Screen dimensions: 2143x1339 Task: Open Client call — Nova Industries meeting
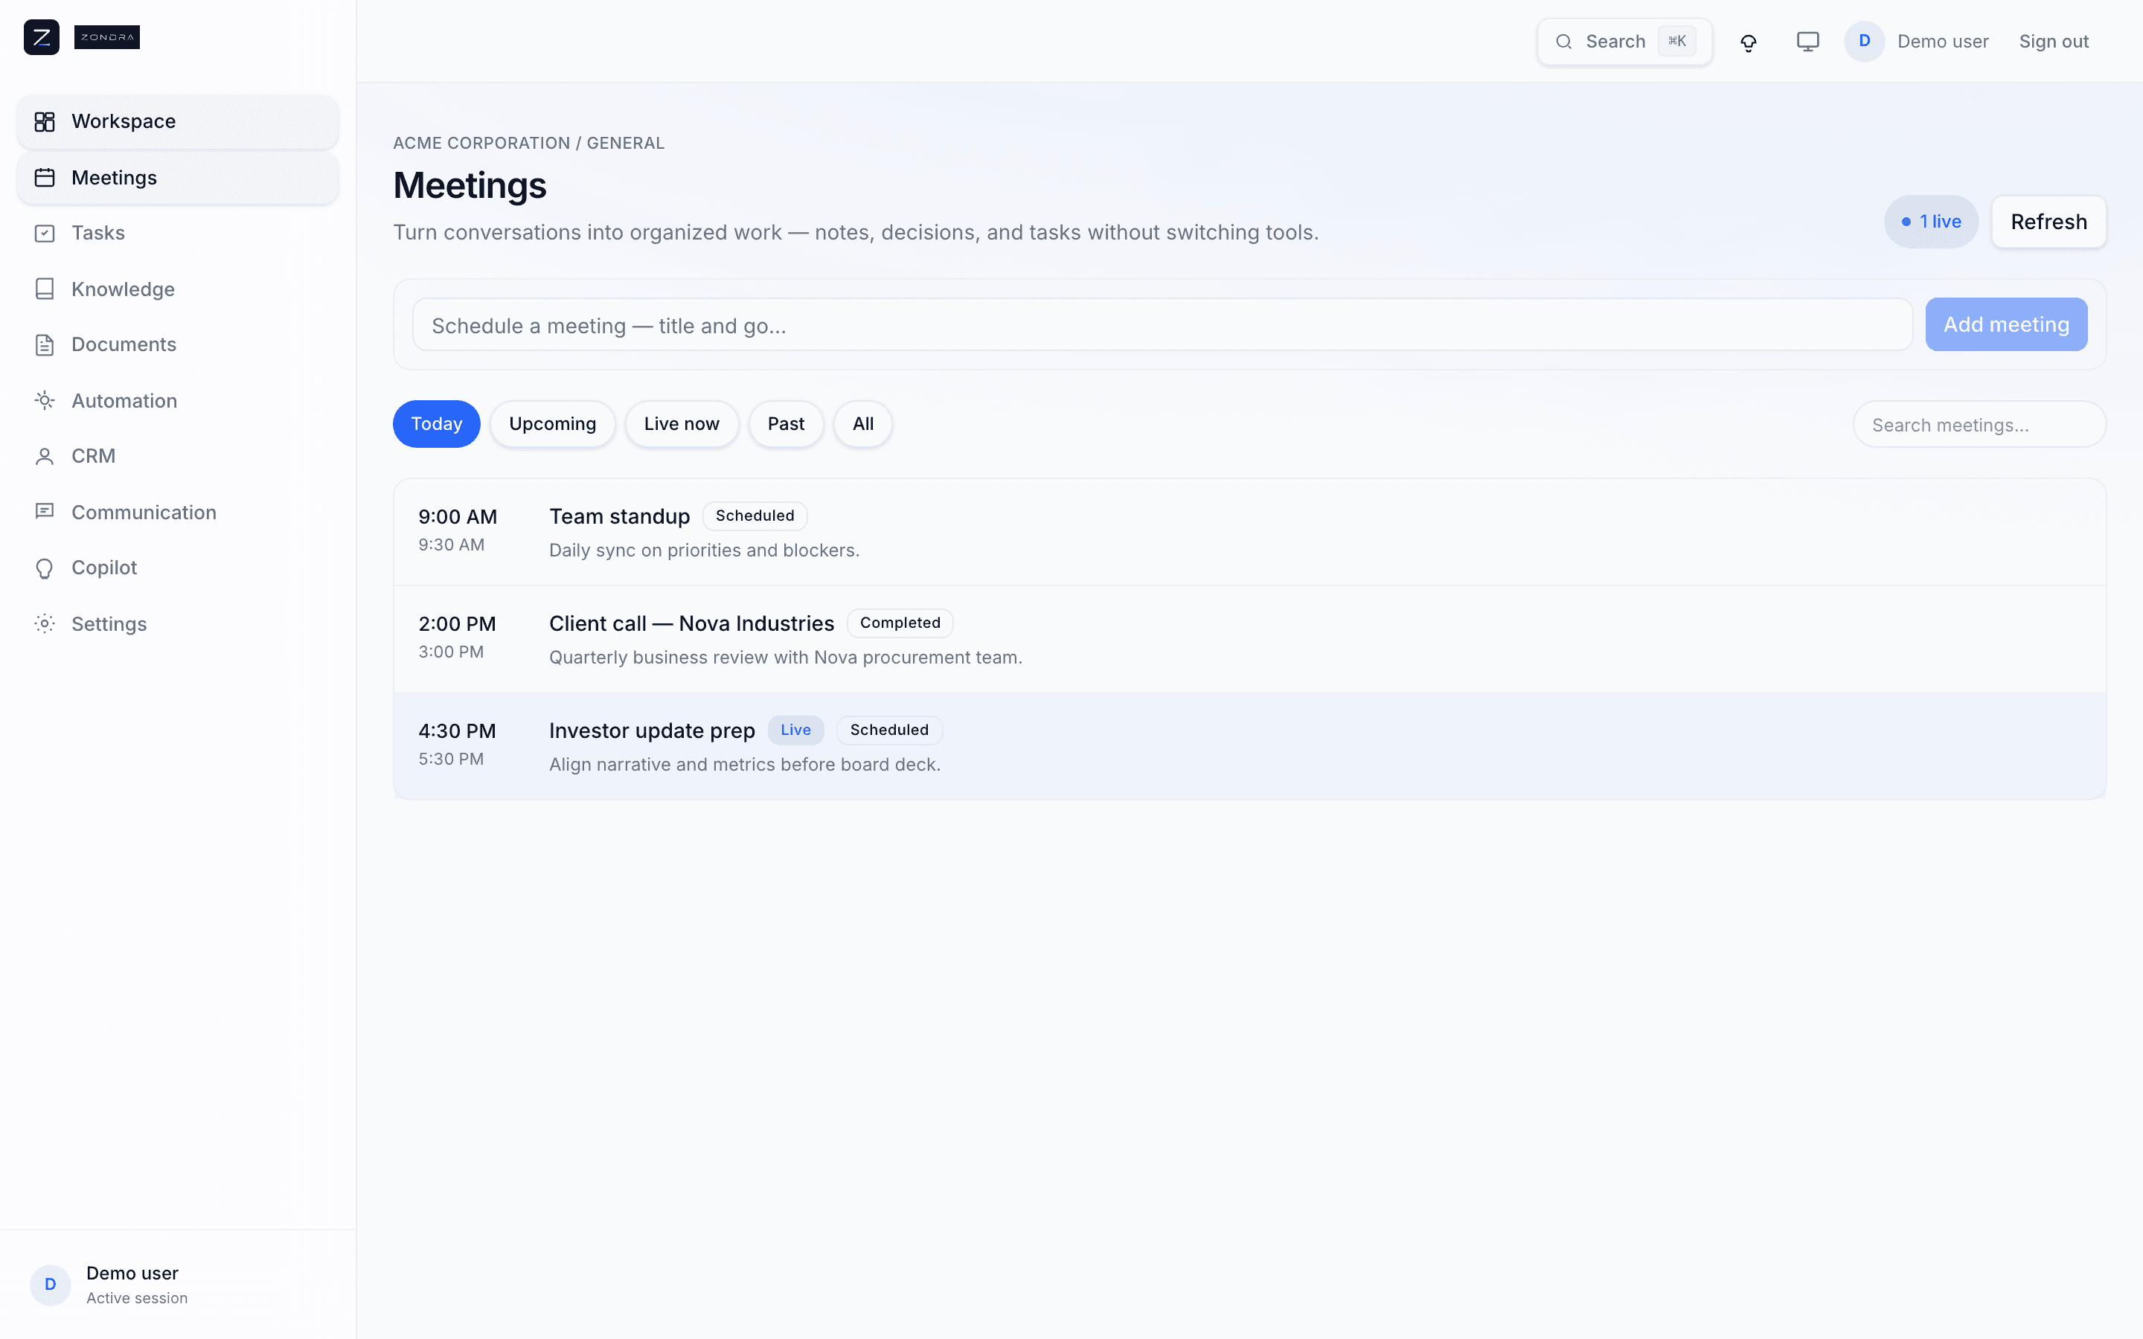tap(1249, 640)
